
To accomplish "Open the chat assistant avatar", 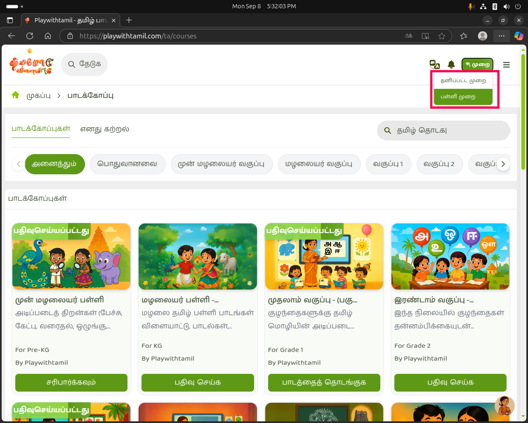I will click(x=504, y=406).
